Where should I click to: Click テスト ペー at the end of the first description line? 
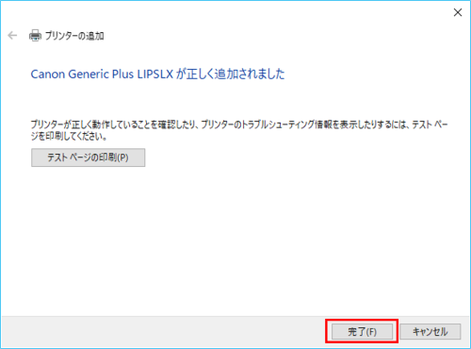[x=430, y=125]
